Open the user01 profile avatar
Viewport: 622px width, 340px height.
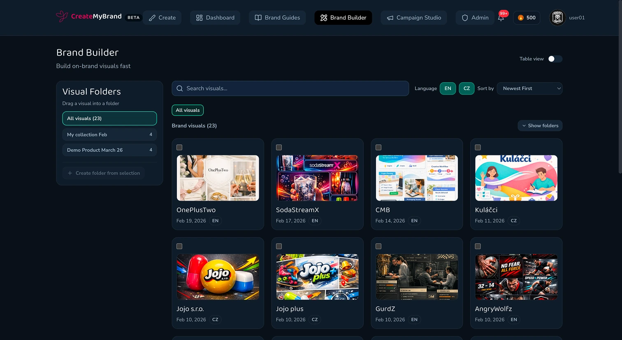pos(557,18)
